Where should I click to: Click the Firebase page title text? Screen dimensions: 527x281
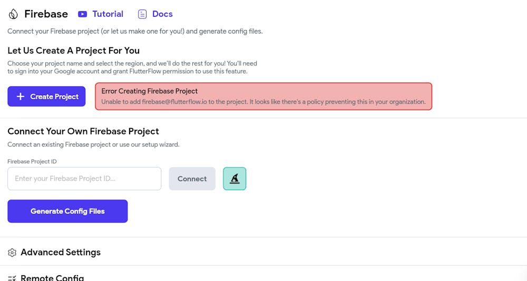tap(46, 14)
